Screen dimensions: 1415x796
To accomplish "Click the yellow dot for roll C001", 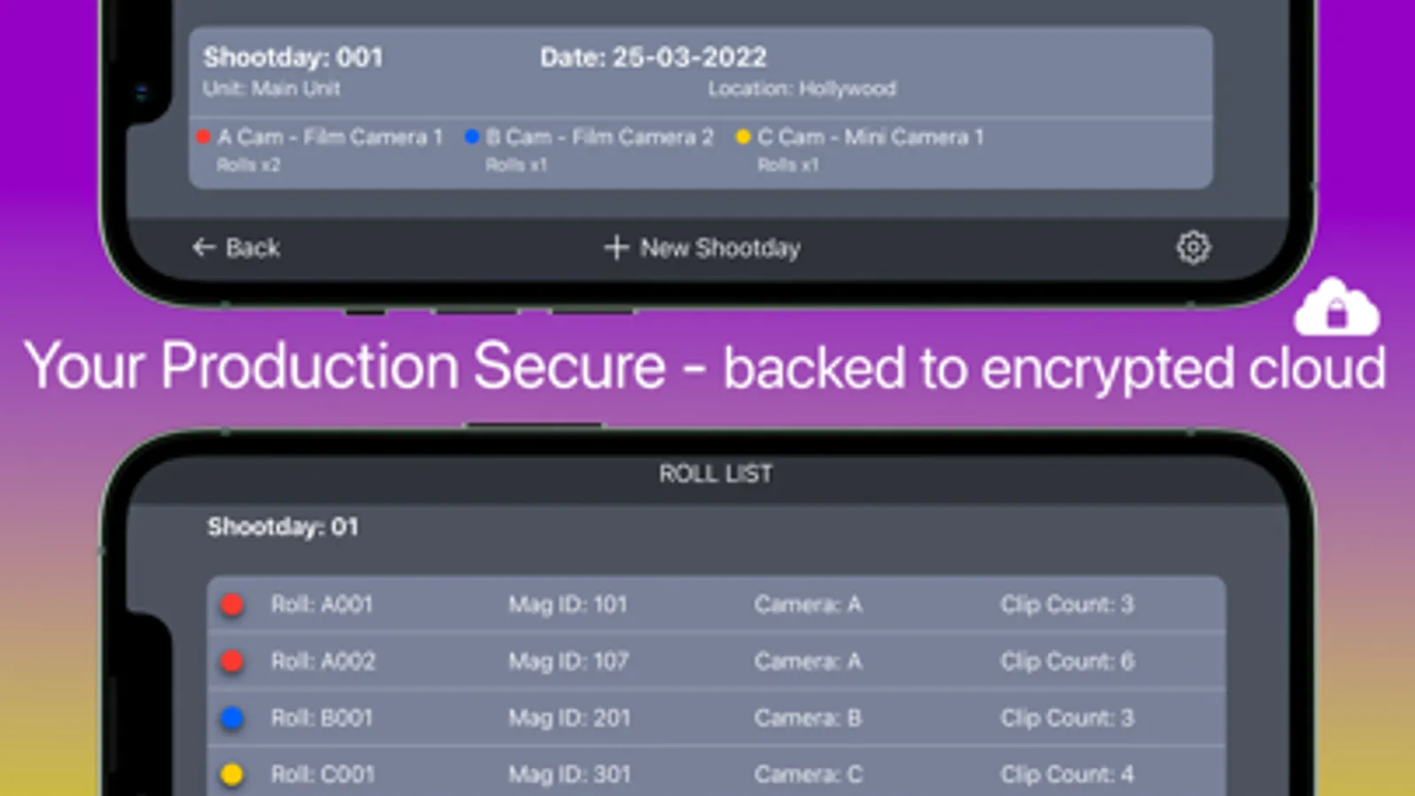I will tap(232, 775).
